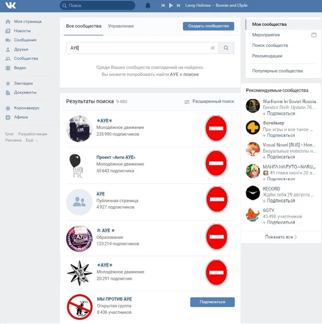Select the Все сообщества tab
This screenshot has height=324, width=322.
[x=84, y=26]
